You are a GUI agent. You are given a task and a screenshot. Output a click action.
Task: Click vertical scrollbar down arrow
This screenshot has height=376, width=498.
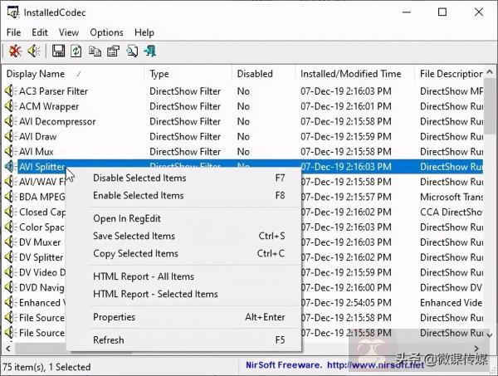pyautogui.click(x=490, y=334)
